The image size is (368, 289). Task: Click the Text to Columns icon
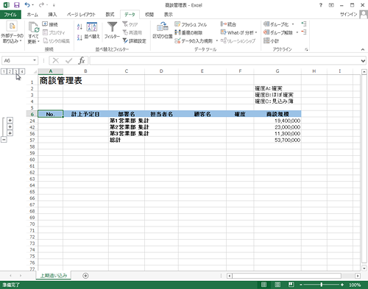click(x=162, y=27)
